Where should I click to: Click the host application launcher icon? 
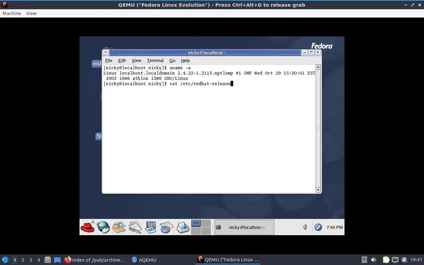pyautogui.click(x=5, y=260)
